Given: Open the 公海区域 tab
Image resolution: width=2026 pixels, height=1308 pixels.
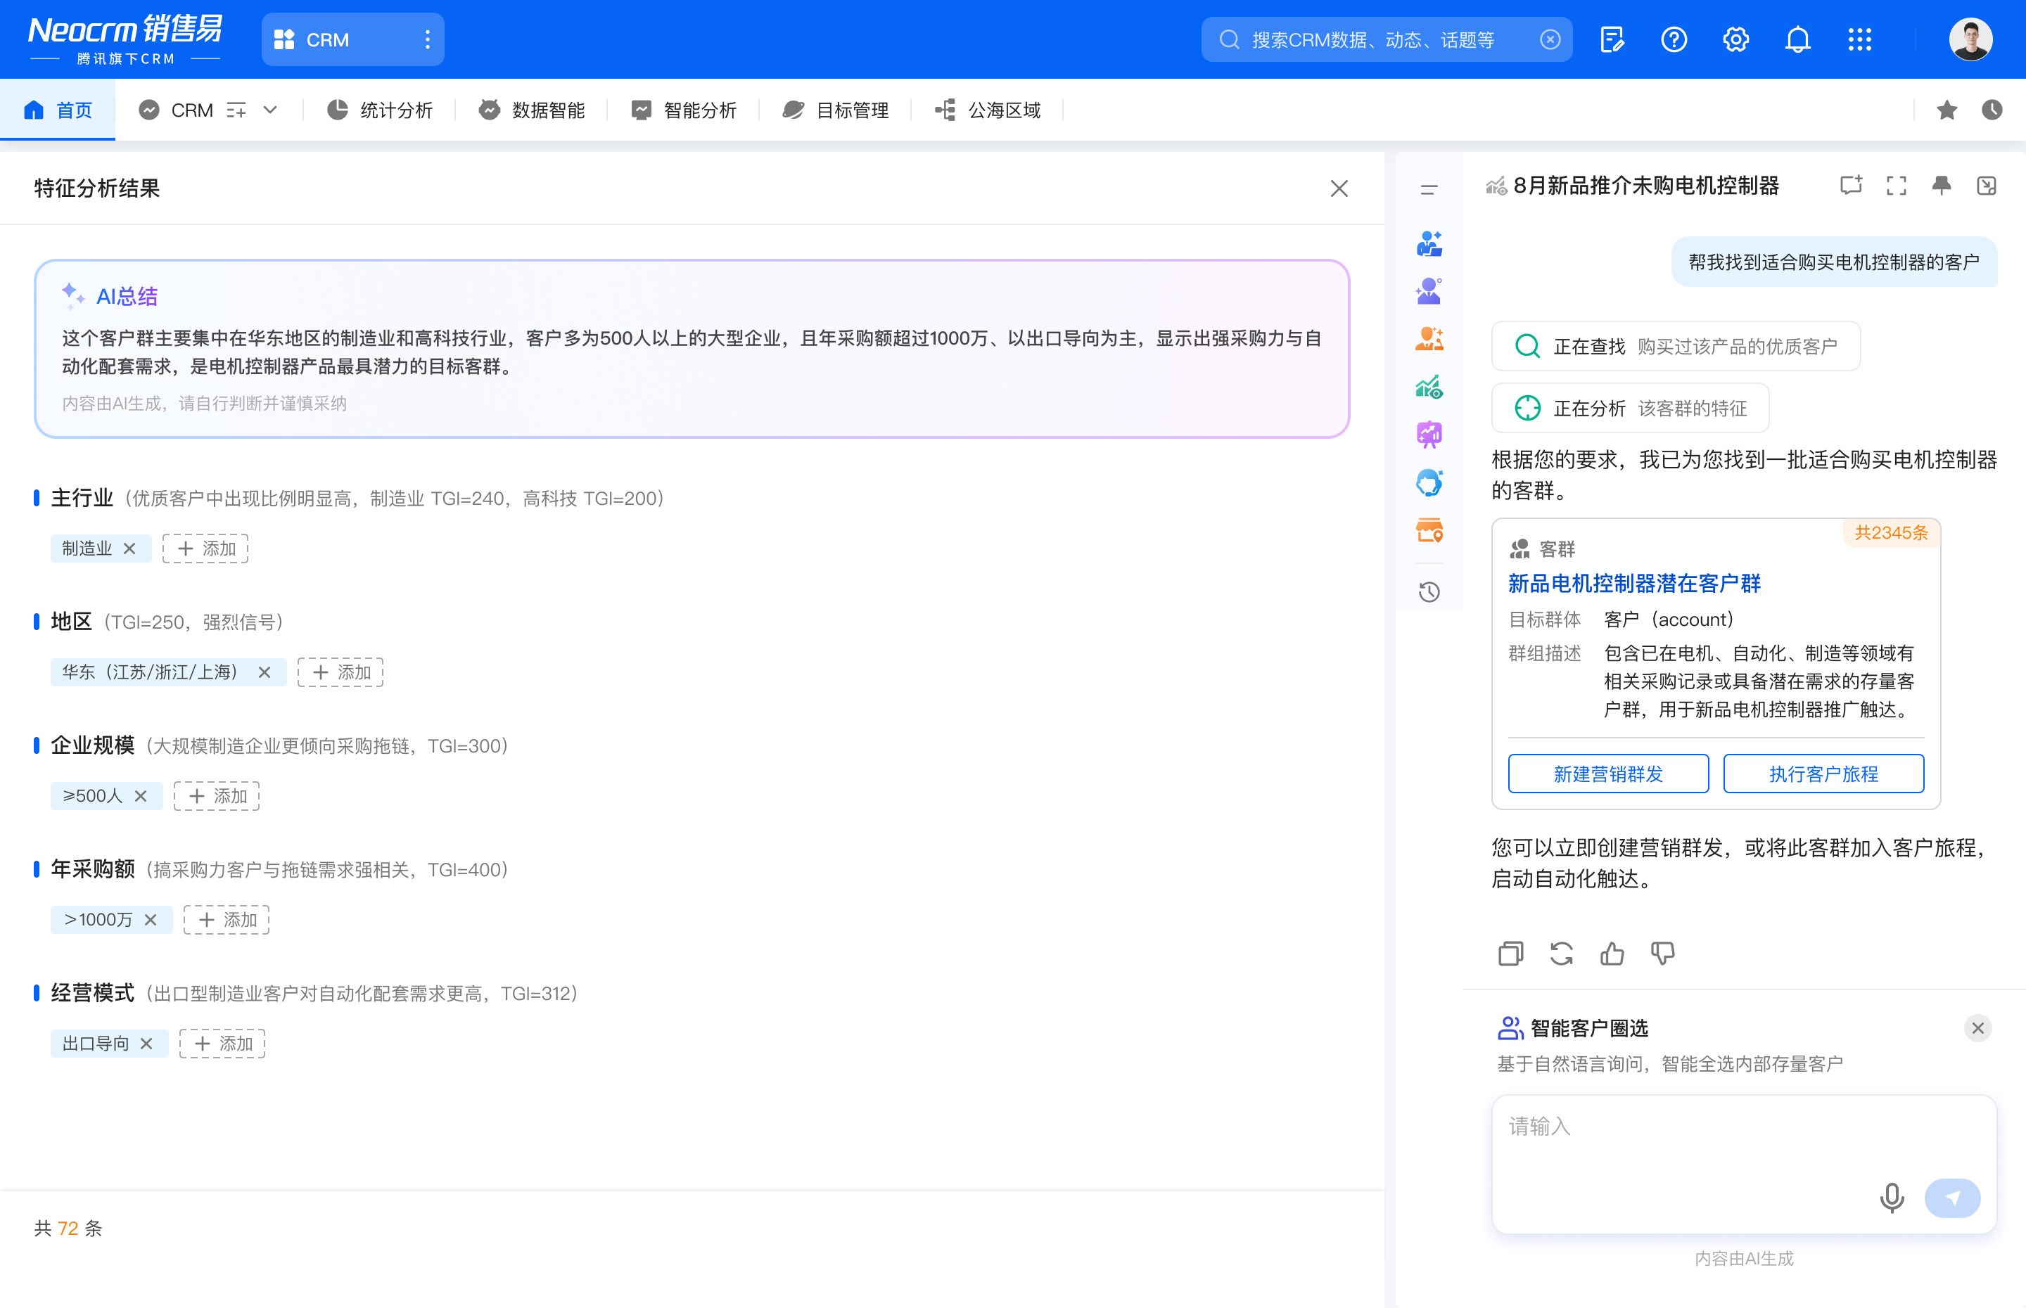Looking at the screenshot, I should (988, 110).
